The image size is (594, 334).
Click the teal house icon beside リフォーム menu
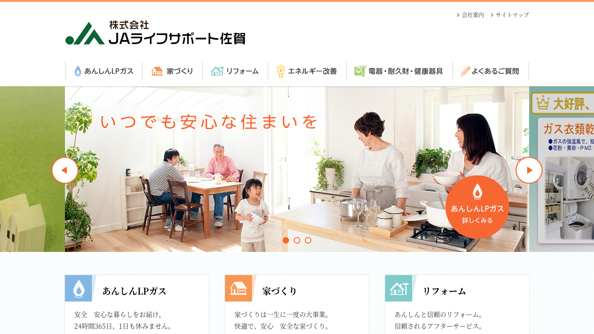tap(217, 71)
